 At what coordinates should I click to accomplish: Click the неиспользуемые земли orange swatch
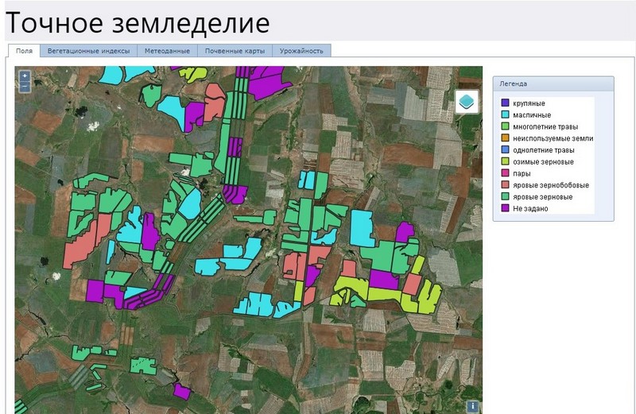click(505, 138)
